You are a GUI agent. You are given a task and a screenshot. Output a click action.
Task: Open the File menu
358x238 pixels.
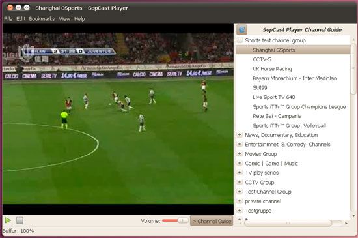coord(8,19)
